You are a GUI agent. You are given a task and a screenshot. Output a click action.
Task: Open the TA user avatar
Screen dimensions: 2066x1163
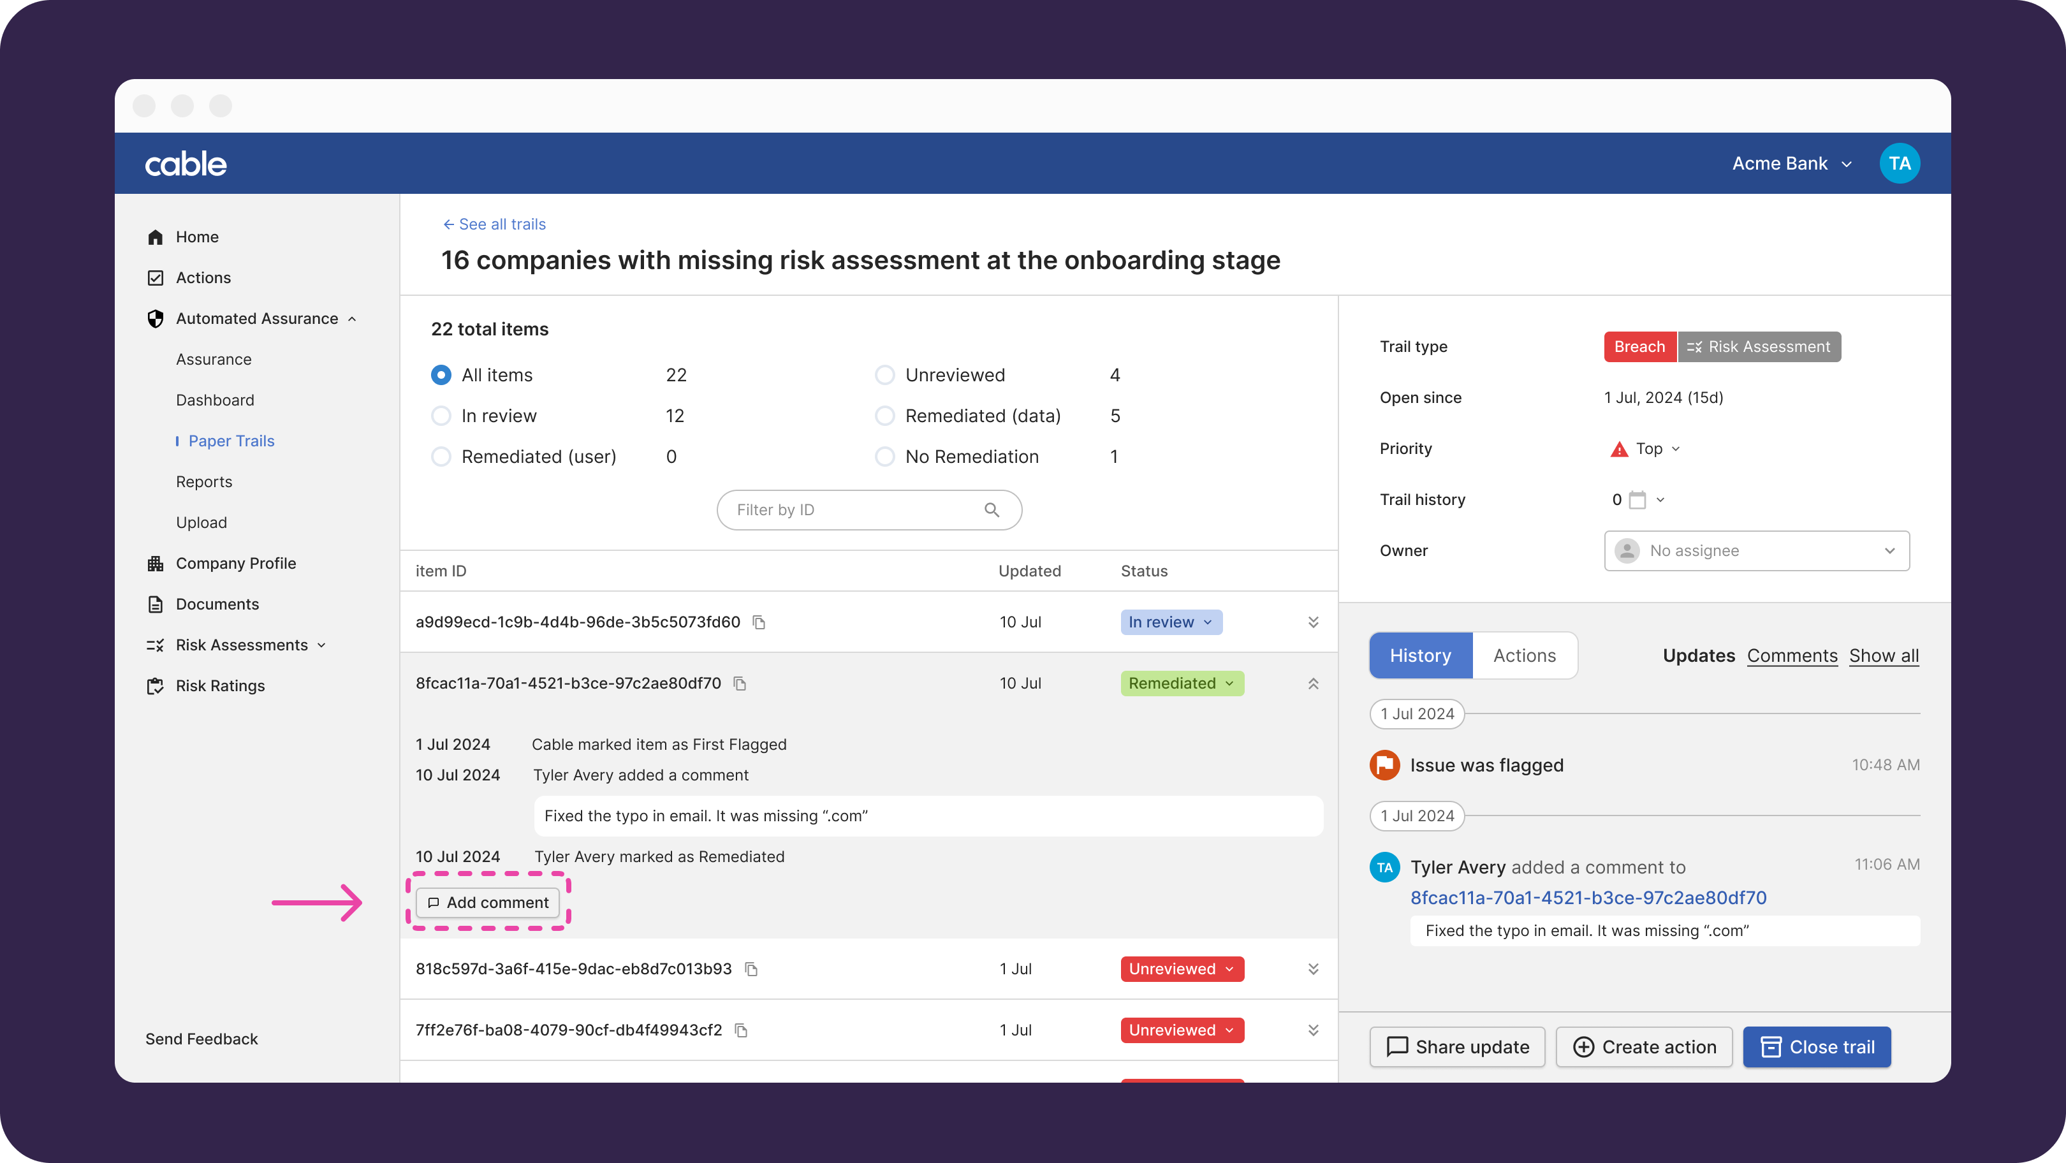(1898, 164)
